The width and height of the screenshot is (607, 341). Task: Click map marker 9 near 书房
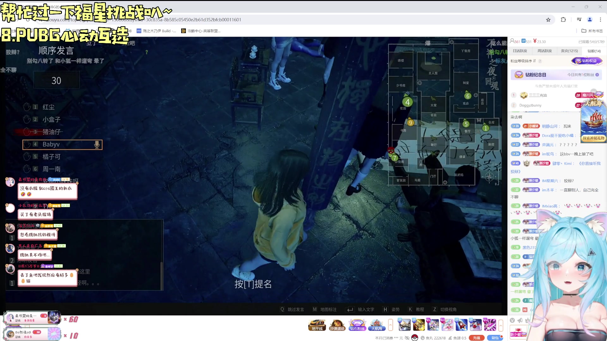[x=410, y=123]
